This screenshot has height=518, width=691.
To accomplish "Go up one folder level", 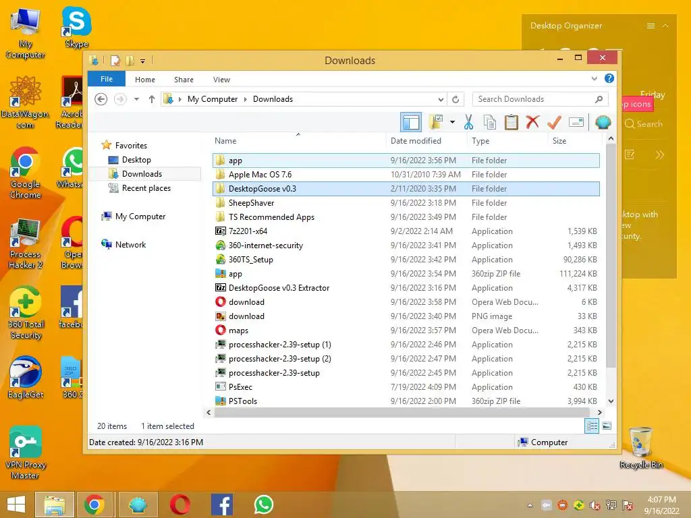I will (x=152, y=99).
